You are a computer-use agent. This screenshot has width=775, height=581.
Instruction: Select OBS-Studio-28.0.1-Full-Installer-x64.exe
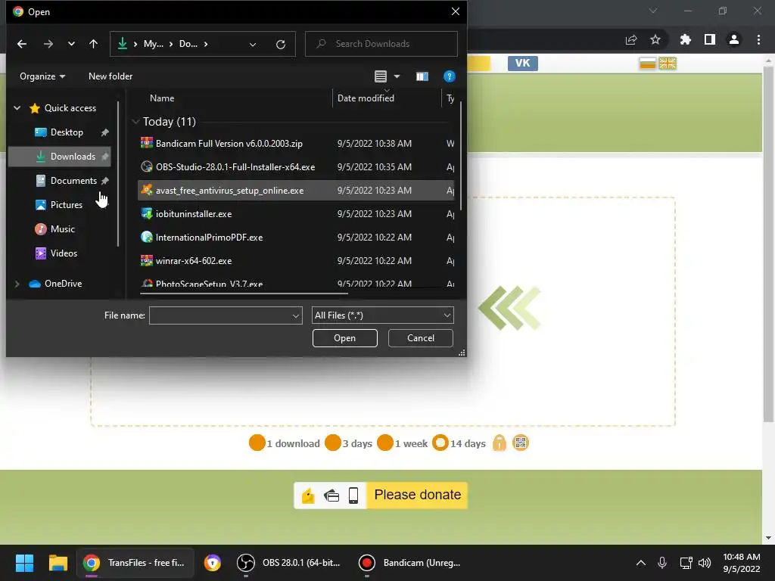tap(296, 167)
